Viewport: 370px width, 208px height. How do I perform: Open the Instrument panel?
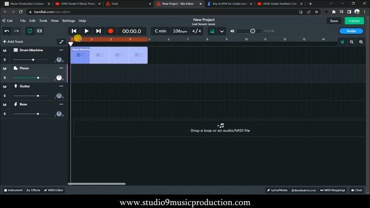point(13,190)
